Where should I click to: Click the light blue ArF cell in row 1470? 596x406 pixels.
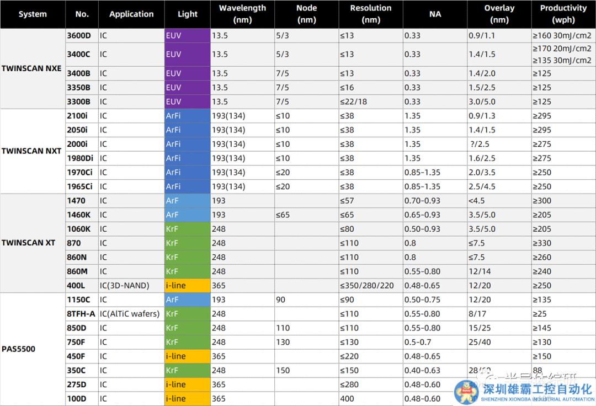[x=188, y=201]
